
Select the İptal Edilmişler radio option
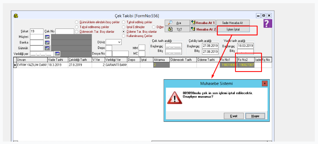(x=123, y=27)
